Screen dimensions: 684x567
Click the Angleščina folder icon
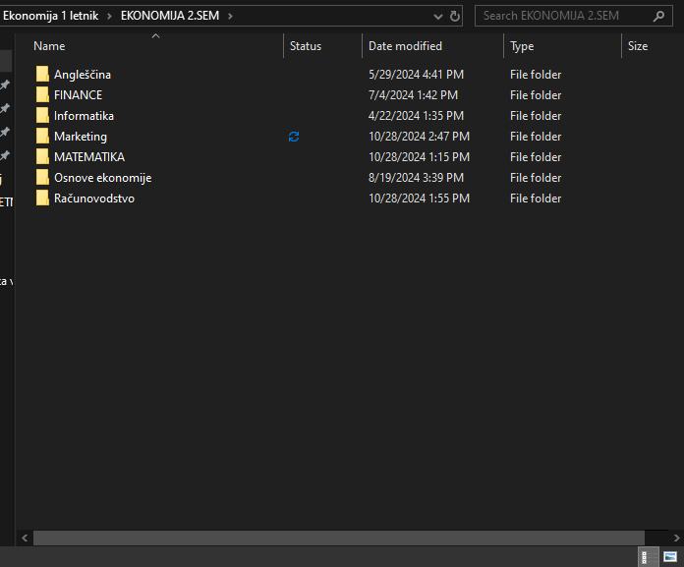[41, 75]
